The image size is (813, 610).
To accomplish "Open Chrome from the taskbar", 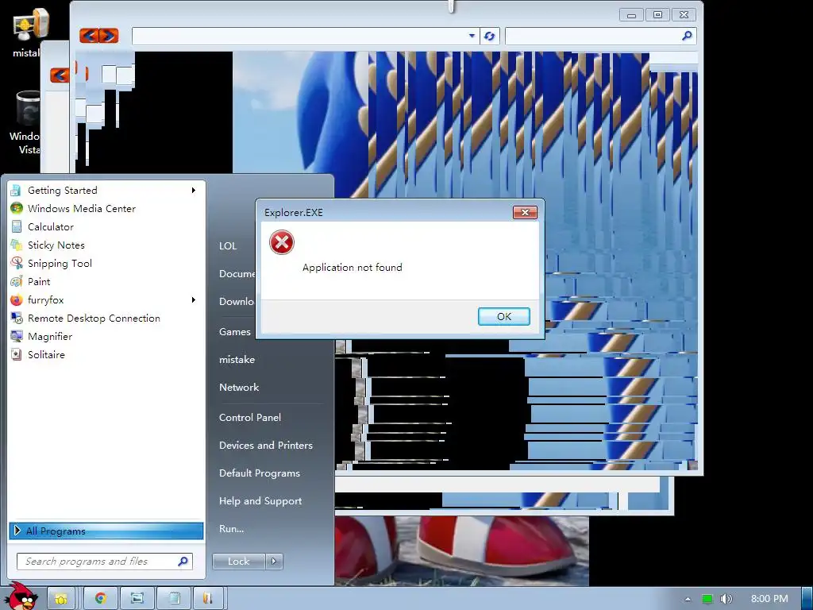I will tap(101, 599).
